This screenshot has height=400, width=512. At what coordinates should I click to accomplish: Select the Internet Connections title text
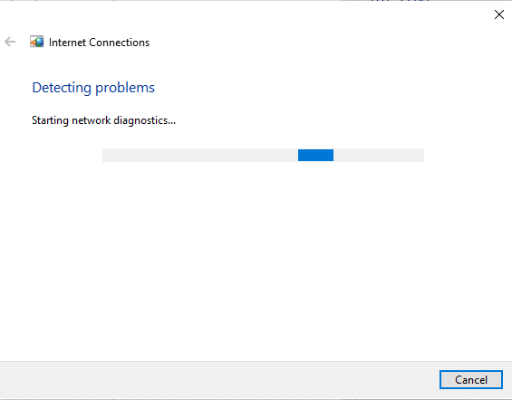[x=99, y=43]
